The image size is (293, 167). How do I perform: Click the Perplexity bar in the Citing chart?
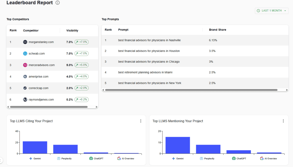(66, 149)
